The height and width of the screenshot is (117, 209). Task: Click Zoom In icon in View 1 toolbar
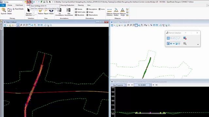21,25
